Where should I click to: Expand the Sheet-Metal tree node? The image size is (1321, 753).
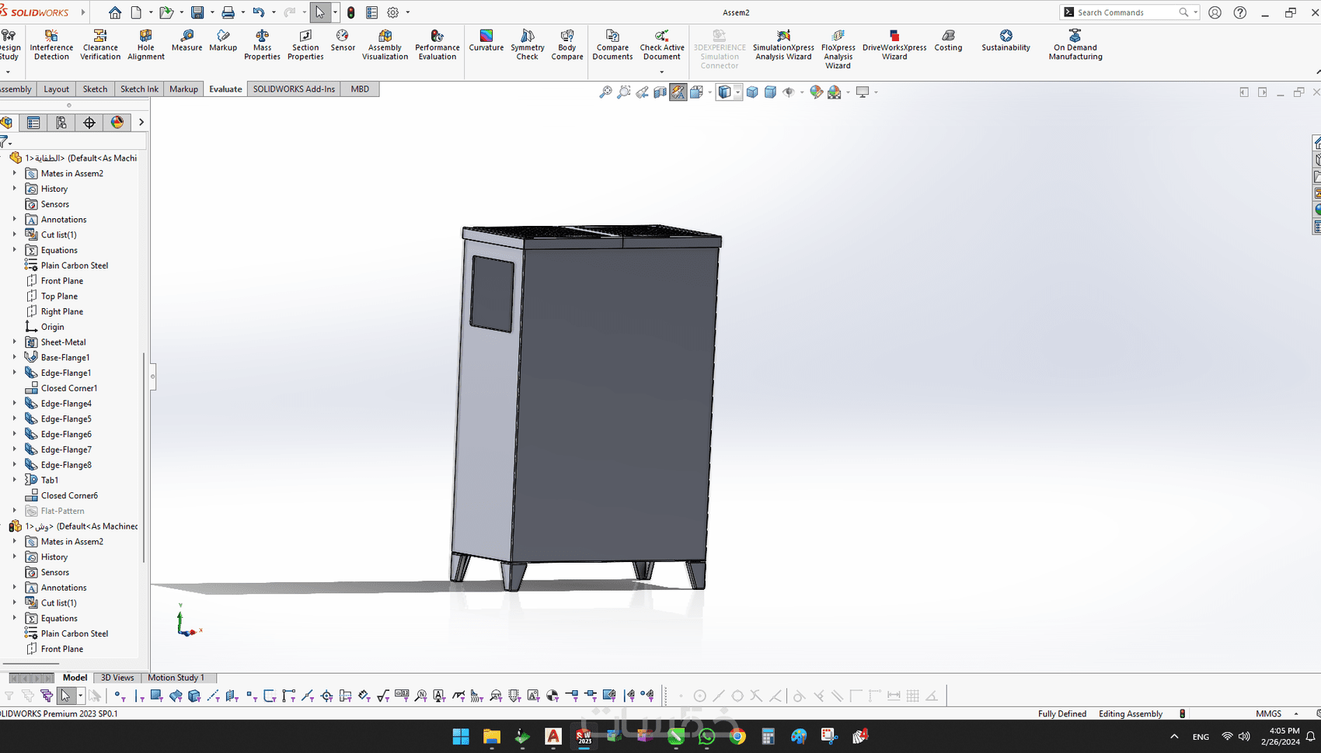point(14,342)
